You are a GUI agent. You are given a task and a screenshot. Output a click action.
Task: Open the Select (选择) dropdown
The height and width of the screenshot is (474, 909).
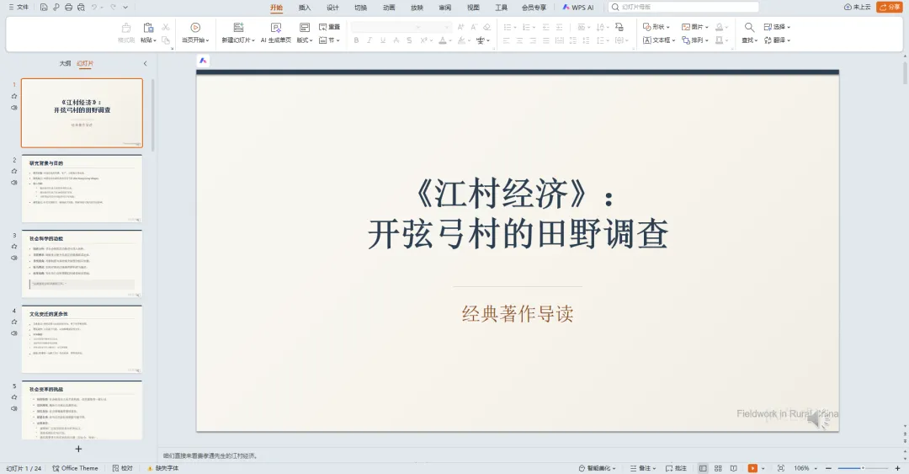pyautogui.click(x=777, y=27)
